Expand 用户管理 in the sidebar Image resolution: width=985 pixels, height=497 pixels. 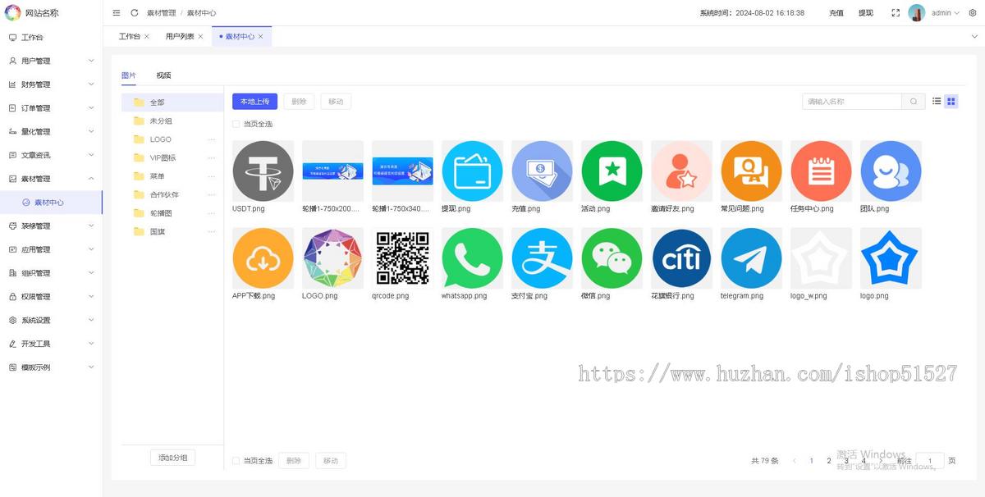pyautogui.click(x=51, y=61)
